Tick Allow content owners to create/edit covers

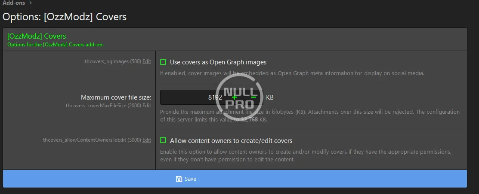pos(163,140)
